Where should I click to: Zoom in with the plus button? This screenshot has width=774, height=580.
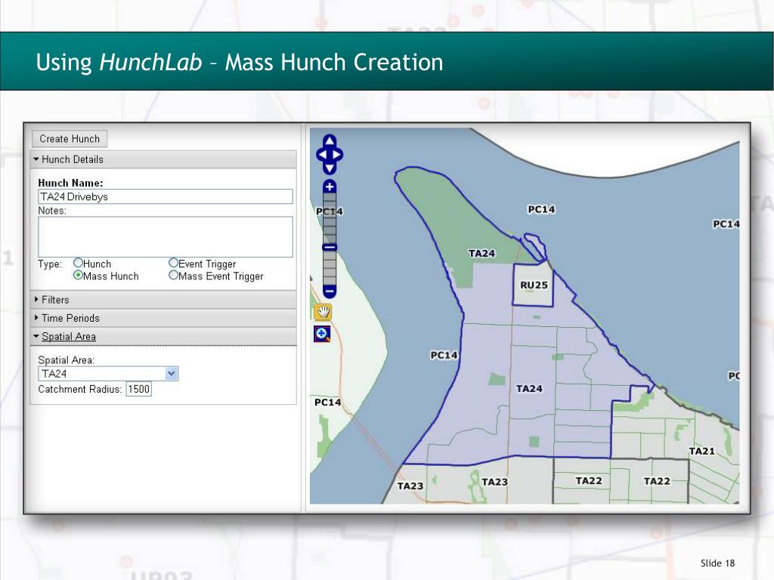330,187
